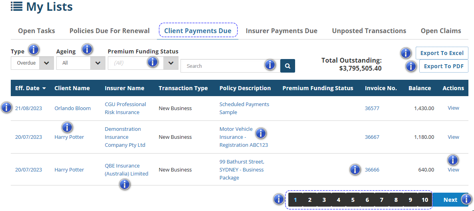
Task: Click info icon left of pagination numbers
Action: (x=278, y=199)
